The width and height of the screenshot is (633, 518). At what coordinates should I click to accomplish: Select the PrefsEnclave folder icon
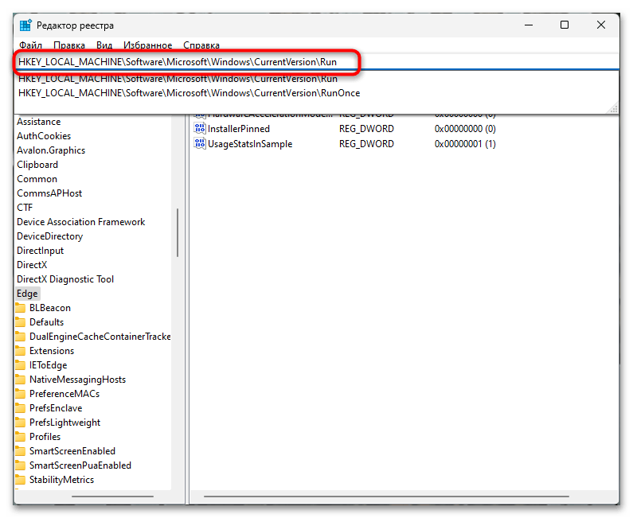(20, 408)
